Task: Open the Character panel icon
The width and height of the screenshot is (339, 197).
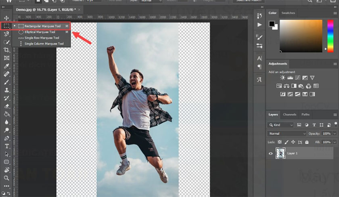Action: click(259, 59)
